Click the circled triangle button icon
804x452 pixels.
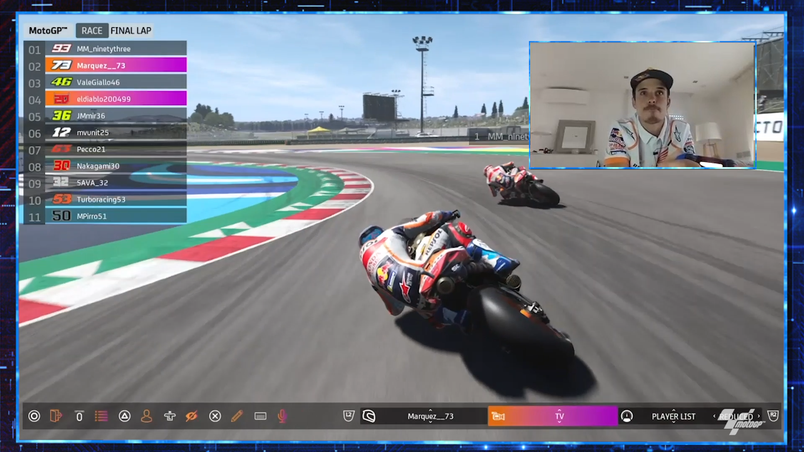pos(124,416)
